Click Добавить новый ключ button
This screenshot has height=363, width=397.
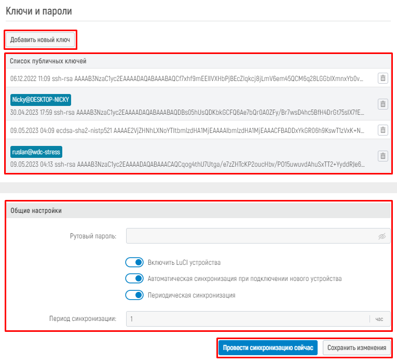(40, 39)
